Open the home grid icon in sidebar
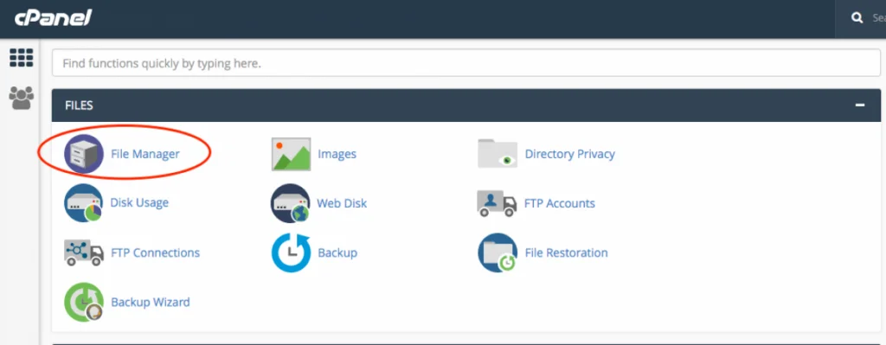This screenshot has height=345, width=886. tap(22, 58)
